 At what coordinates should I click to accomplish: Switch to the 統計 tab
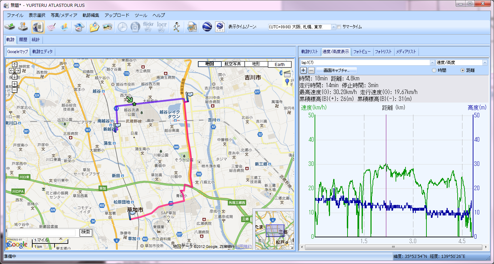point(36,40)
